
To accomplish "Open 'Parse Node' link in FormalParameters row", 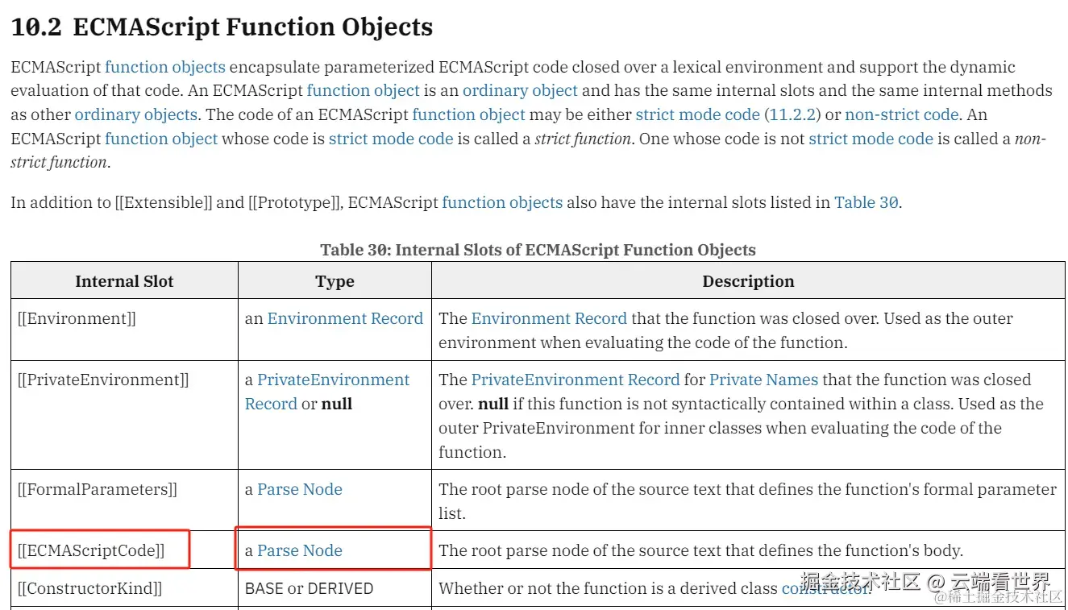I will point(300,489).
